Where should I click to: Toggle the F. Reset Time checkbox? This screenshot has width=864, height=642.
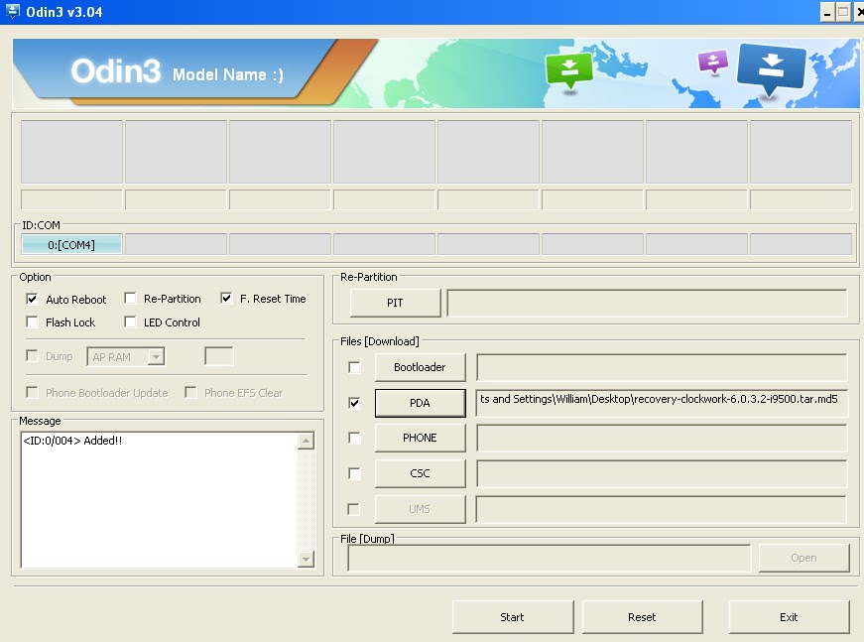click(226, 298)
